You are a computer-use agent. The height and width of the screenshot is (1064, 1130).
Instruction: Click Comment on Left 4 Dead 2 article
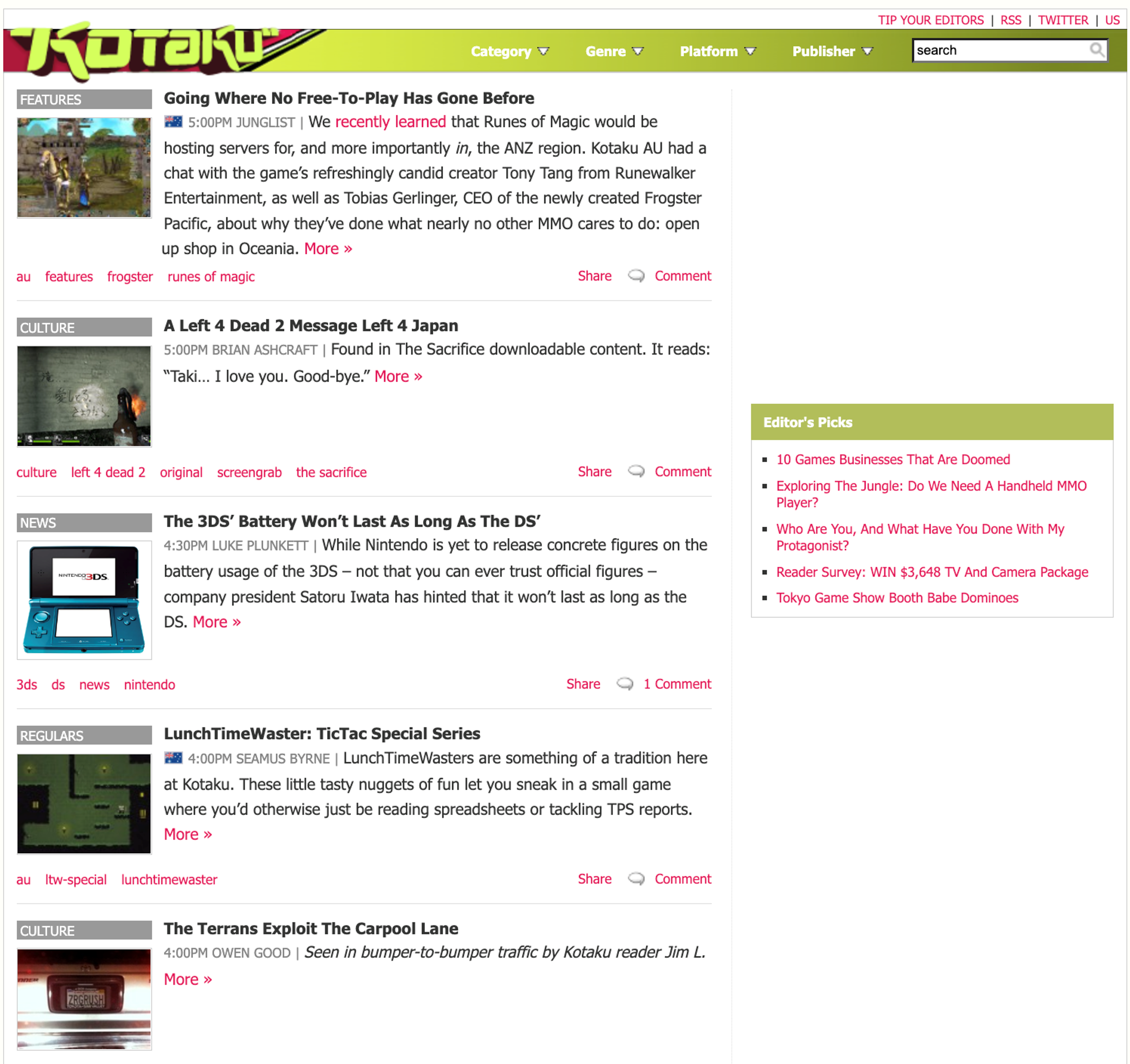point(683,472)
